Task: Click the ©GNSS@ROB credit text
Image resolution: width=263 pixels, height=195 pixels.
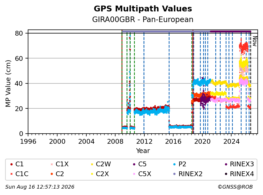Action: click(x=235, y=187)
